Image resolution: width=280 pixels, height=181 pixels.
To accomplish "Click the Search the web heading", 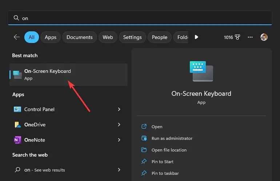I will tap(30, 155).
